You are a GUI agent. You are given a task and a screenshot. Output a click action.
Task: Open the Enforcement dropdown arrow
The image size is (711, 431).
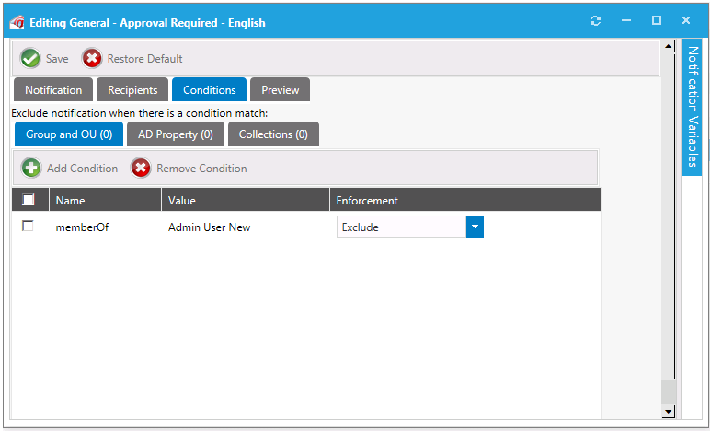(x=475, y=227)
